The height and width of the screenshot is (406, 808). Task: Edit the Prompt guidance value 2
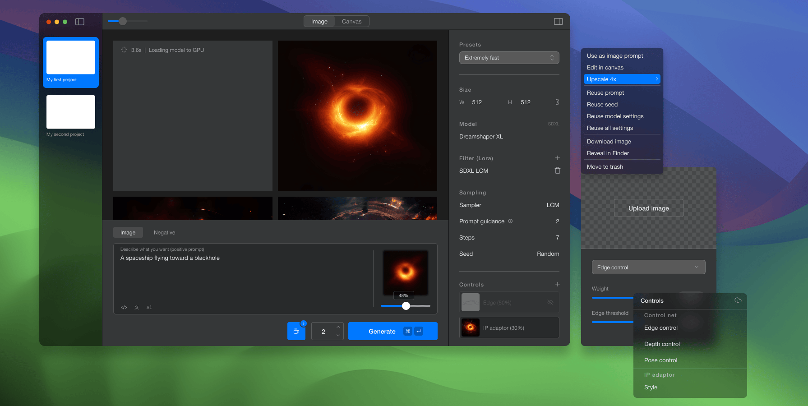558,221
